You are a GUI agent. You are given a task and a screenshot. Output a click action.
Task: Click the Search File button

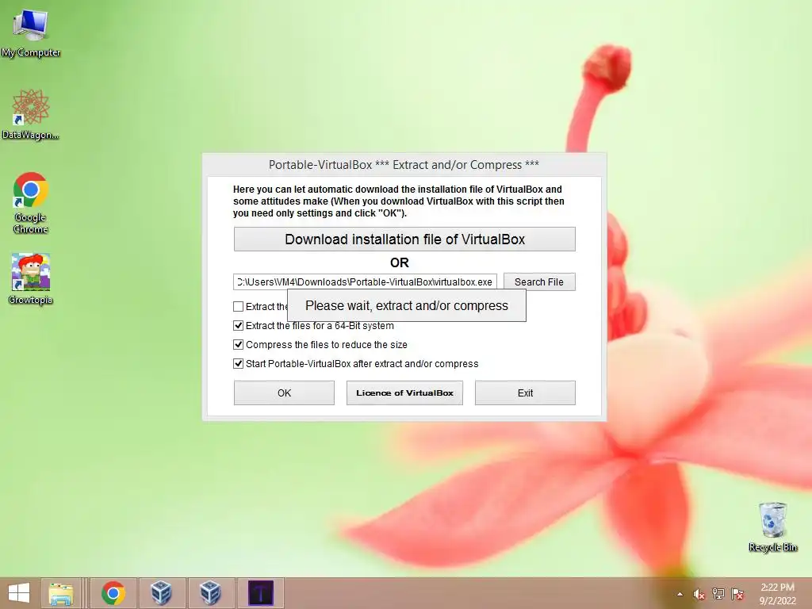(539, 282)
